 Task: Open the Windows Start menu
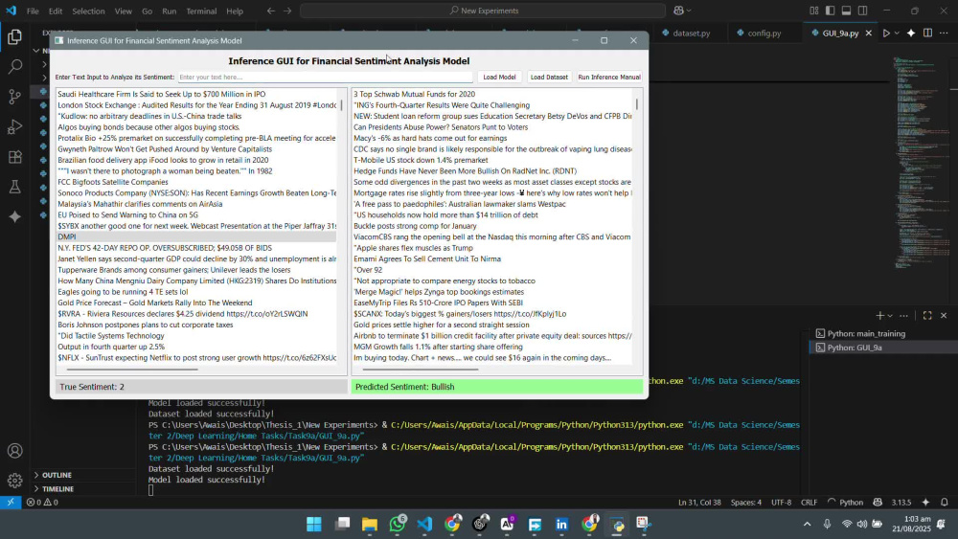314,524
